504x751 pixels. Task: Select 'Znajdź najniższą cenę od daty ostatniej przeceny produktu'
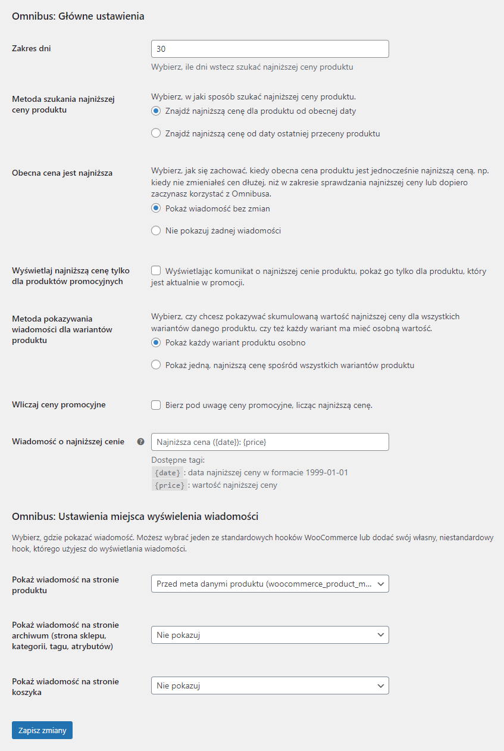(156, 133)
